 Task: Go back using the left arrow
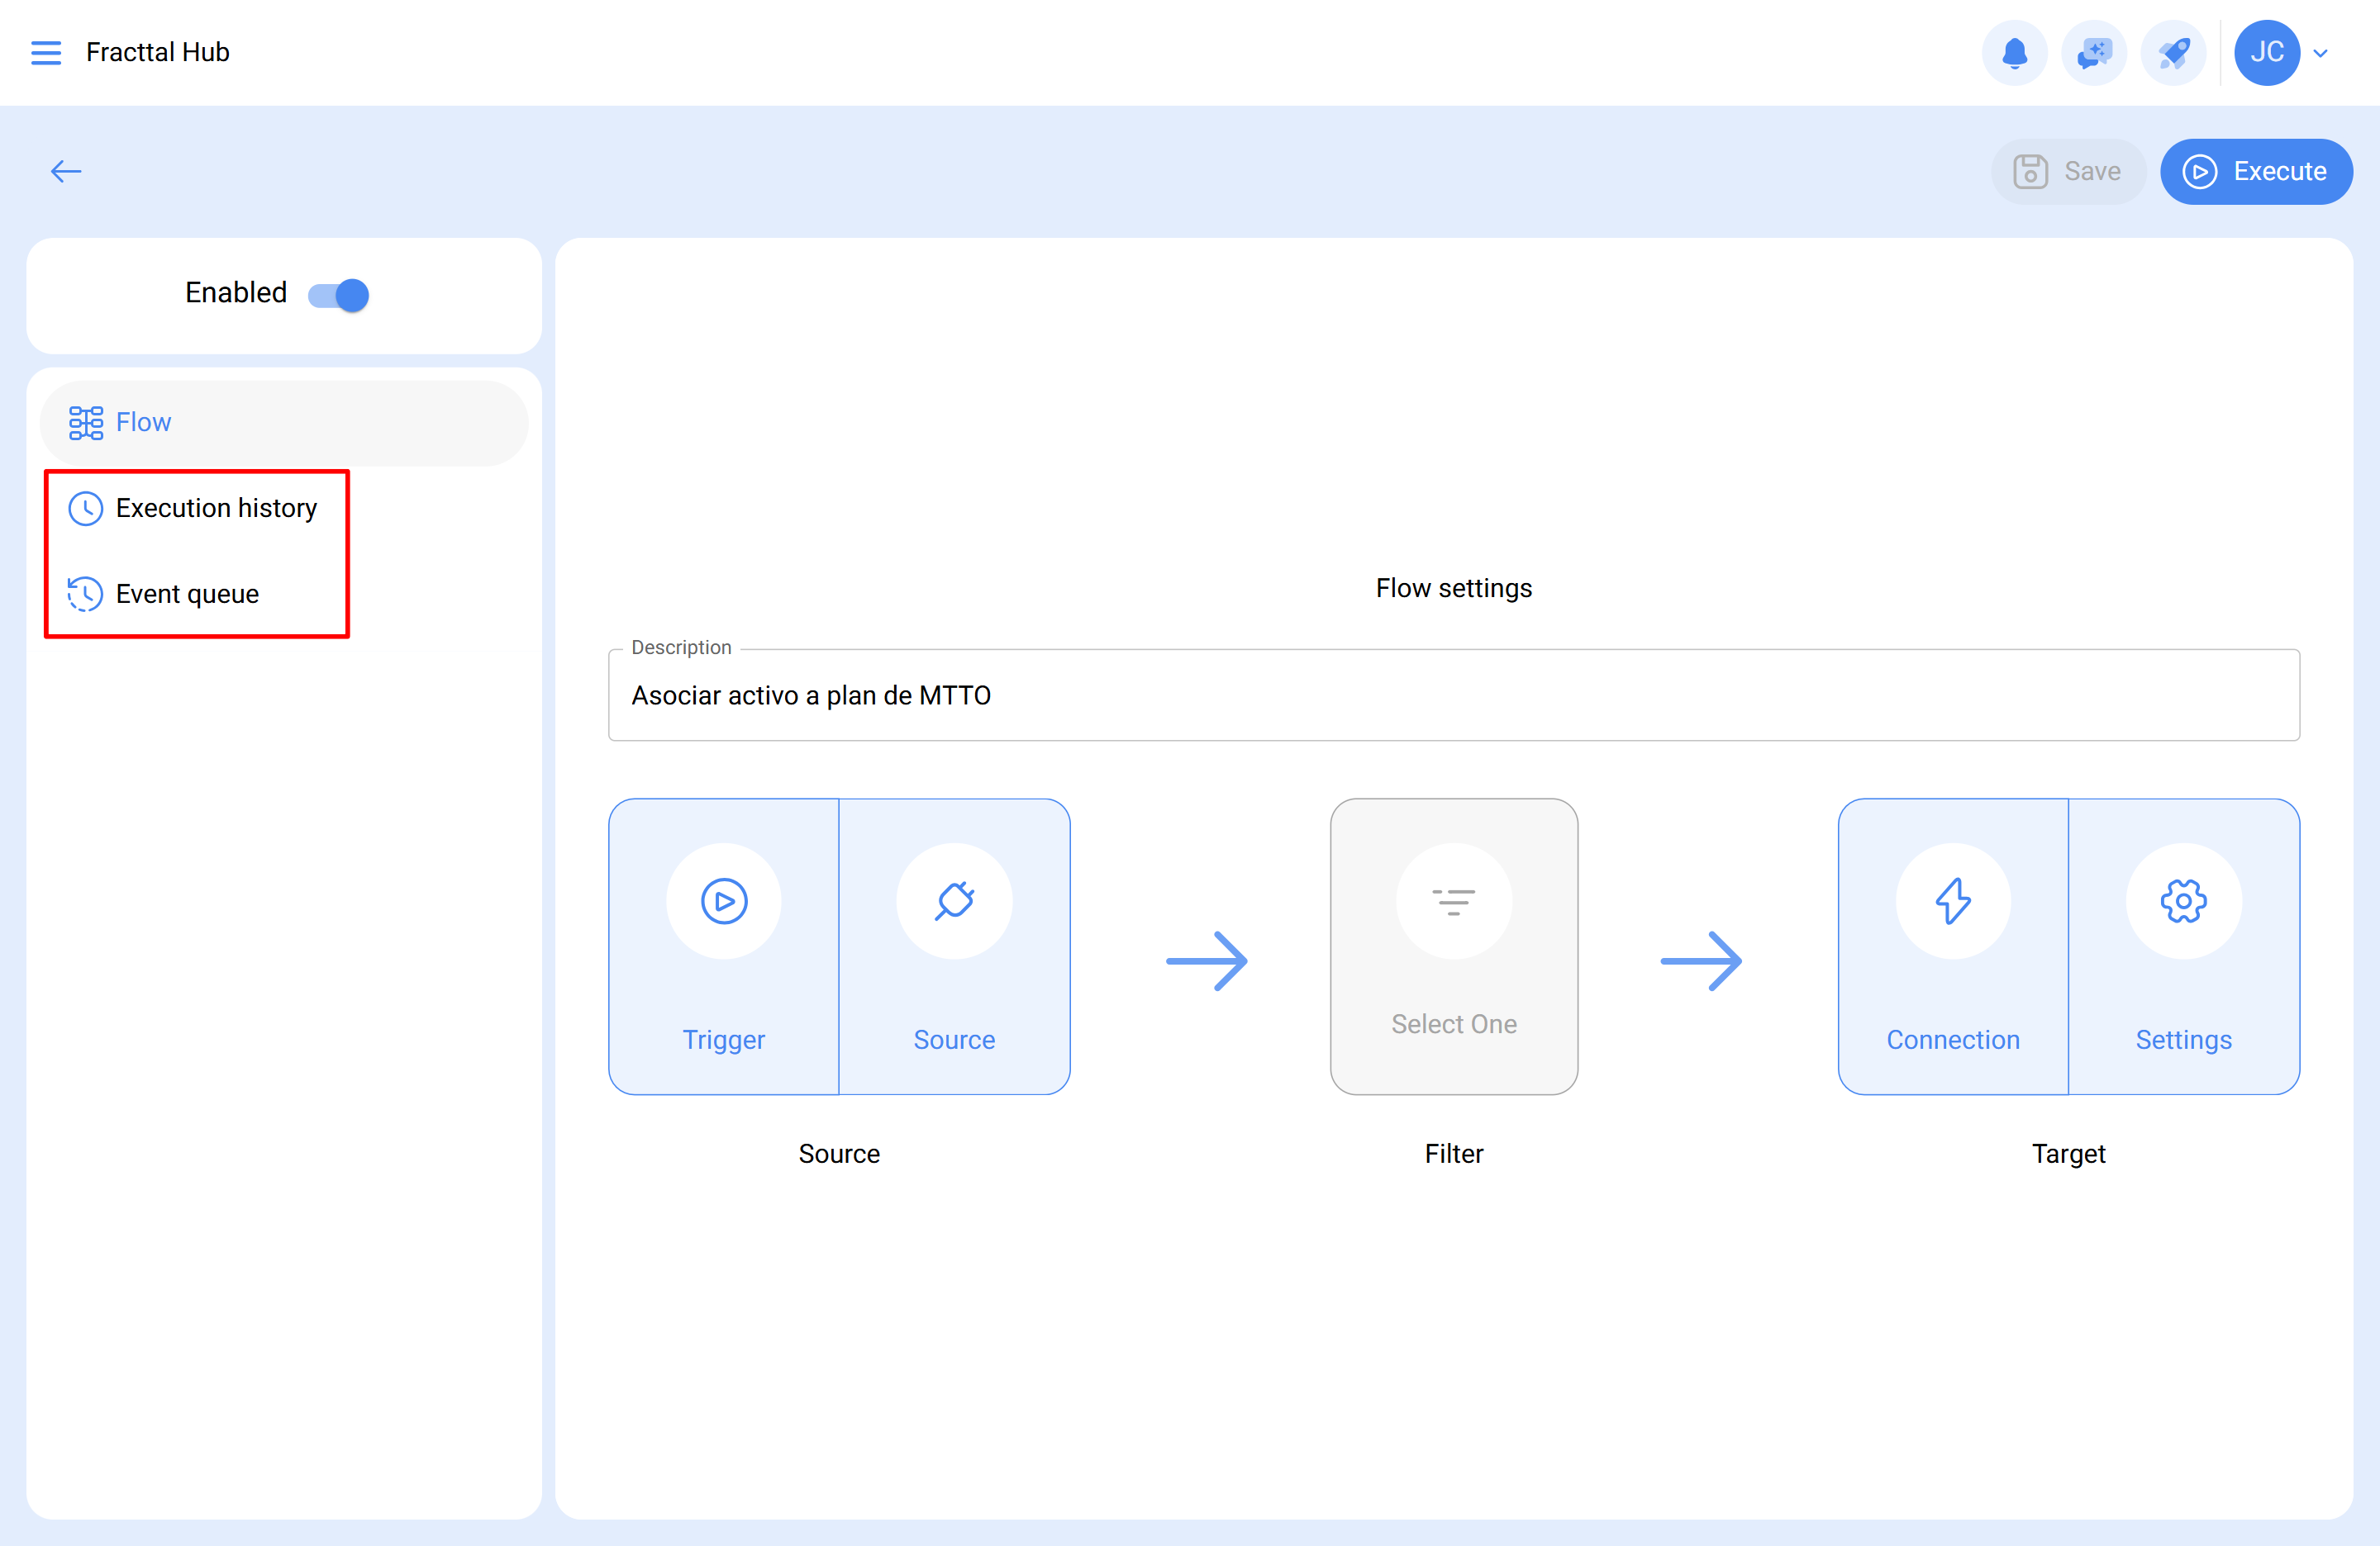click(66, 171)
